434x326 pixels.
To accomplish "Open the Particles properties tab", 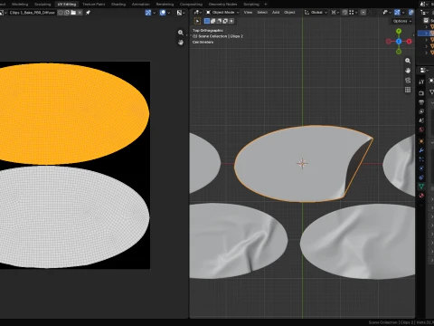I will (421, 159).
